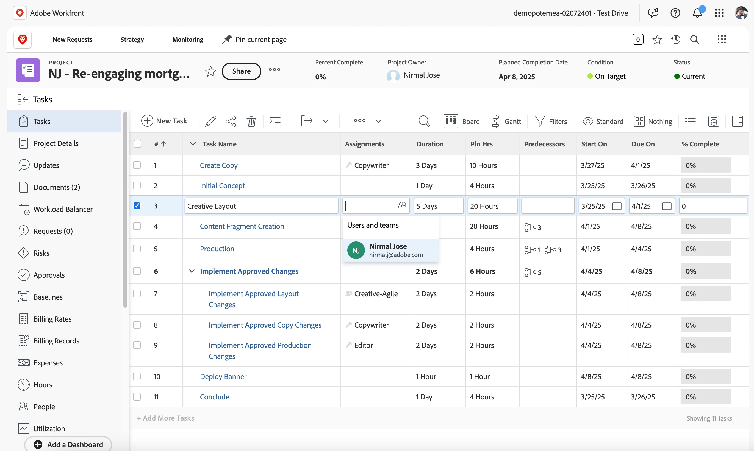Screen dimensions: 754x451
Task: Open the Strategy navigation item
Action: point(132,40)
